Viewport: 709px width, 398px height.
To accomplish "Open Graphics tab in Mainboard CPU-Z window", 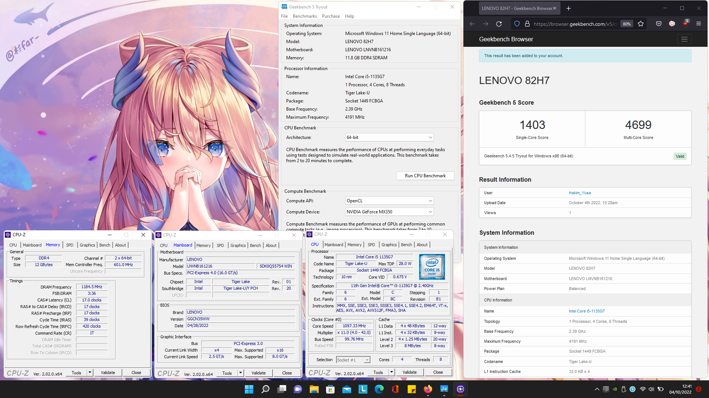I will click(x=238, y=245).
